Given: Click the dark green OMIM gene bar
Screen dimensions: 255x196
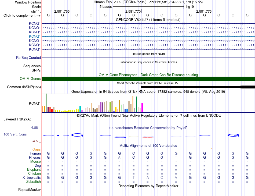Looking at the screenshot, I should pyautogui.click(x=148, y=79).
